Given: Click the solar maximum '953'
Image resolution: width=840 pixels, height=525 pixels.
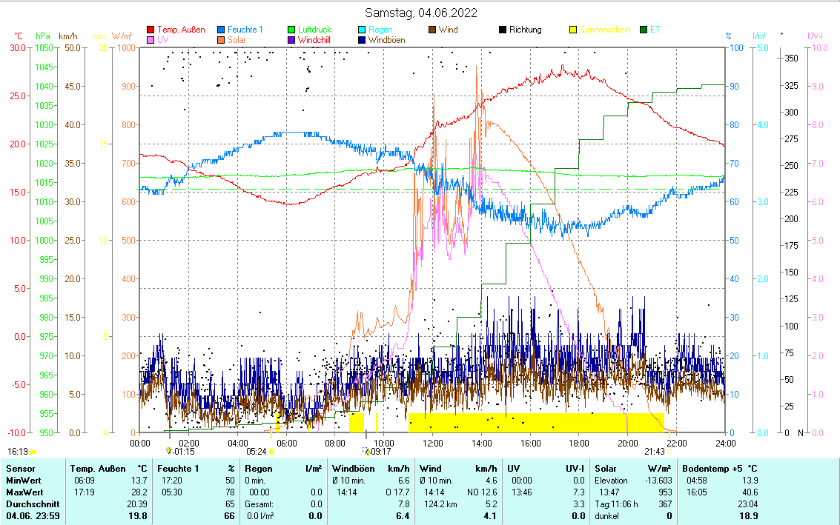Looking at the screenshot, I should 665,492.
